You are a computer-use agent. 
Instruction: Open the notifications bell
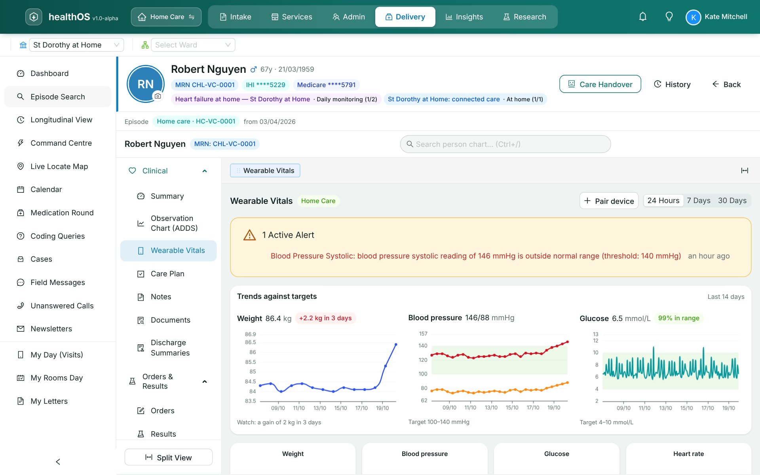click(642, 17)
